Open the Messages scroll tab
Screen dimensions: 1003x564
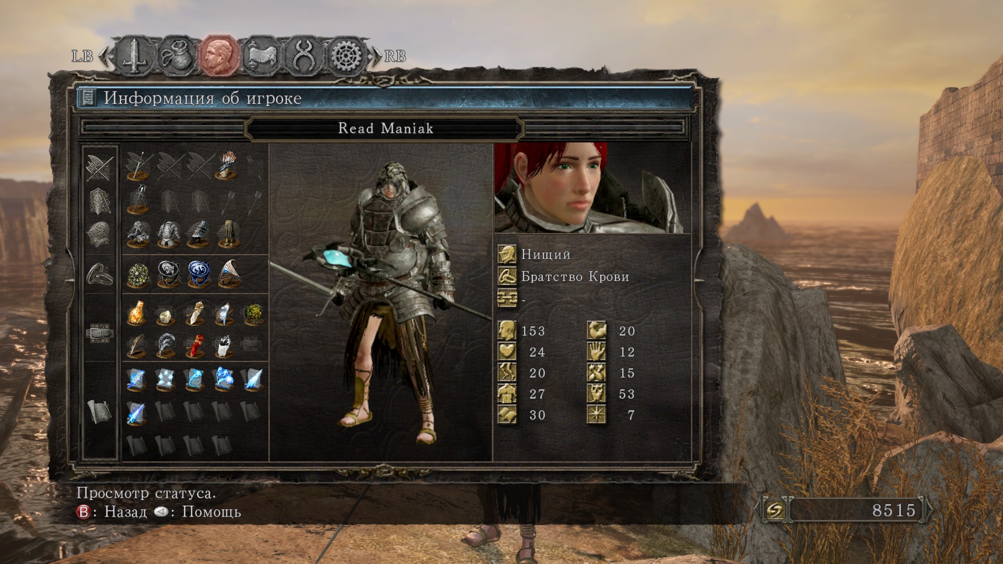[261, 55]
